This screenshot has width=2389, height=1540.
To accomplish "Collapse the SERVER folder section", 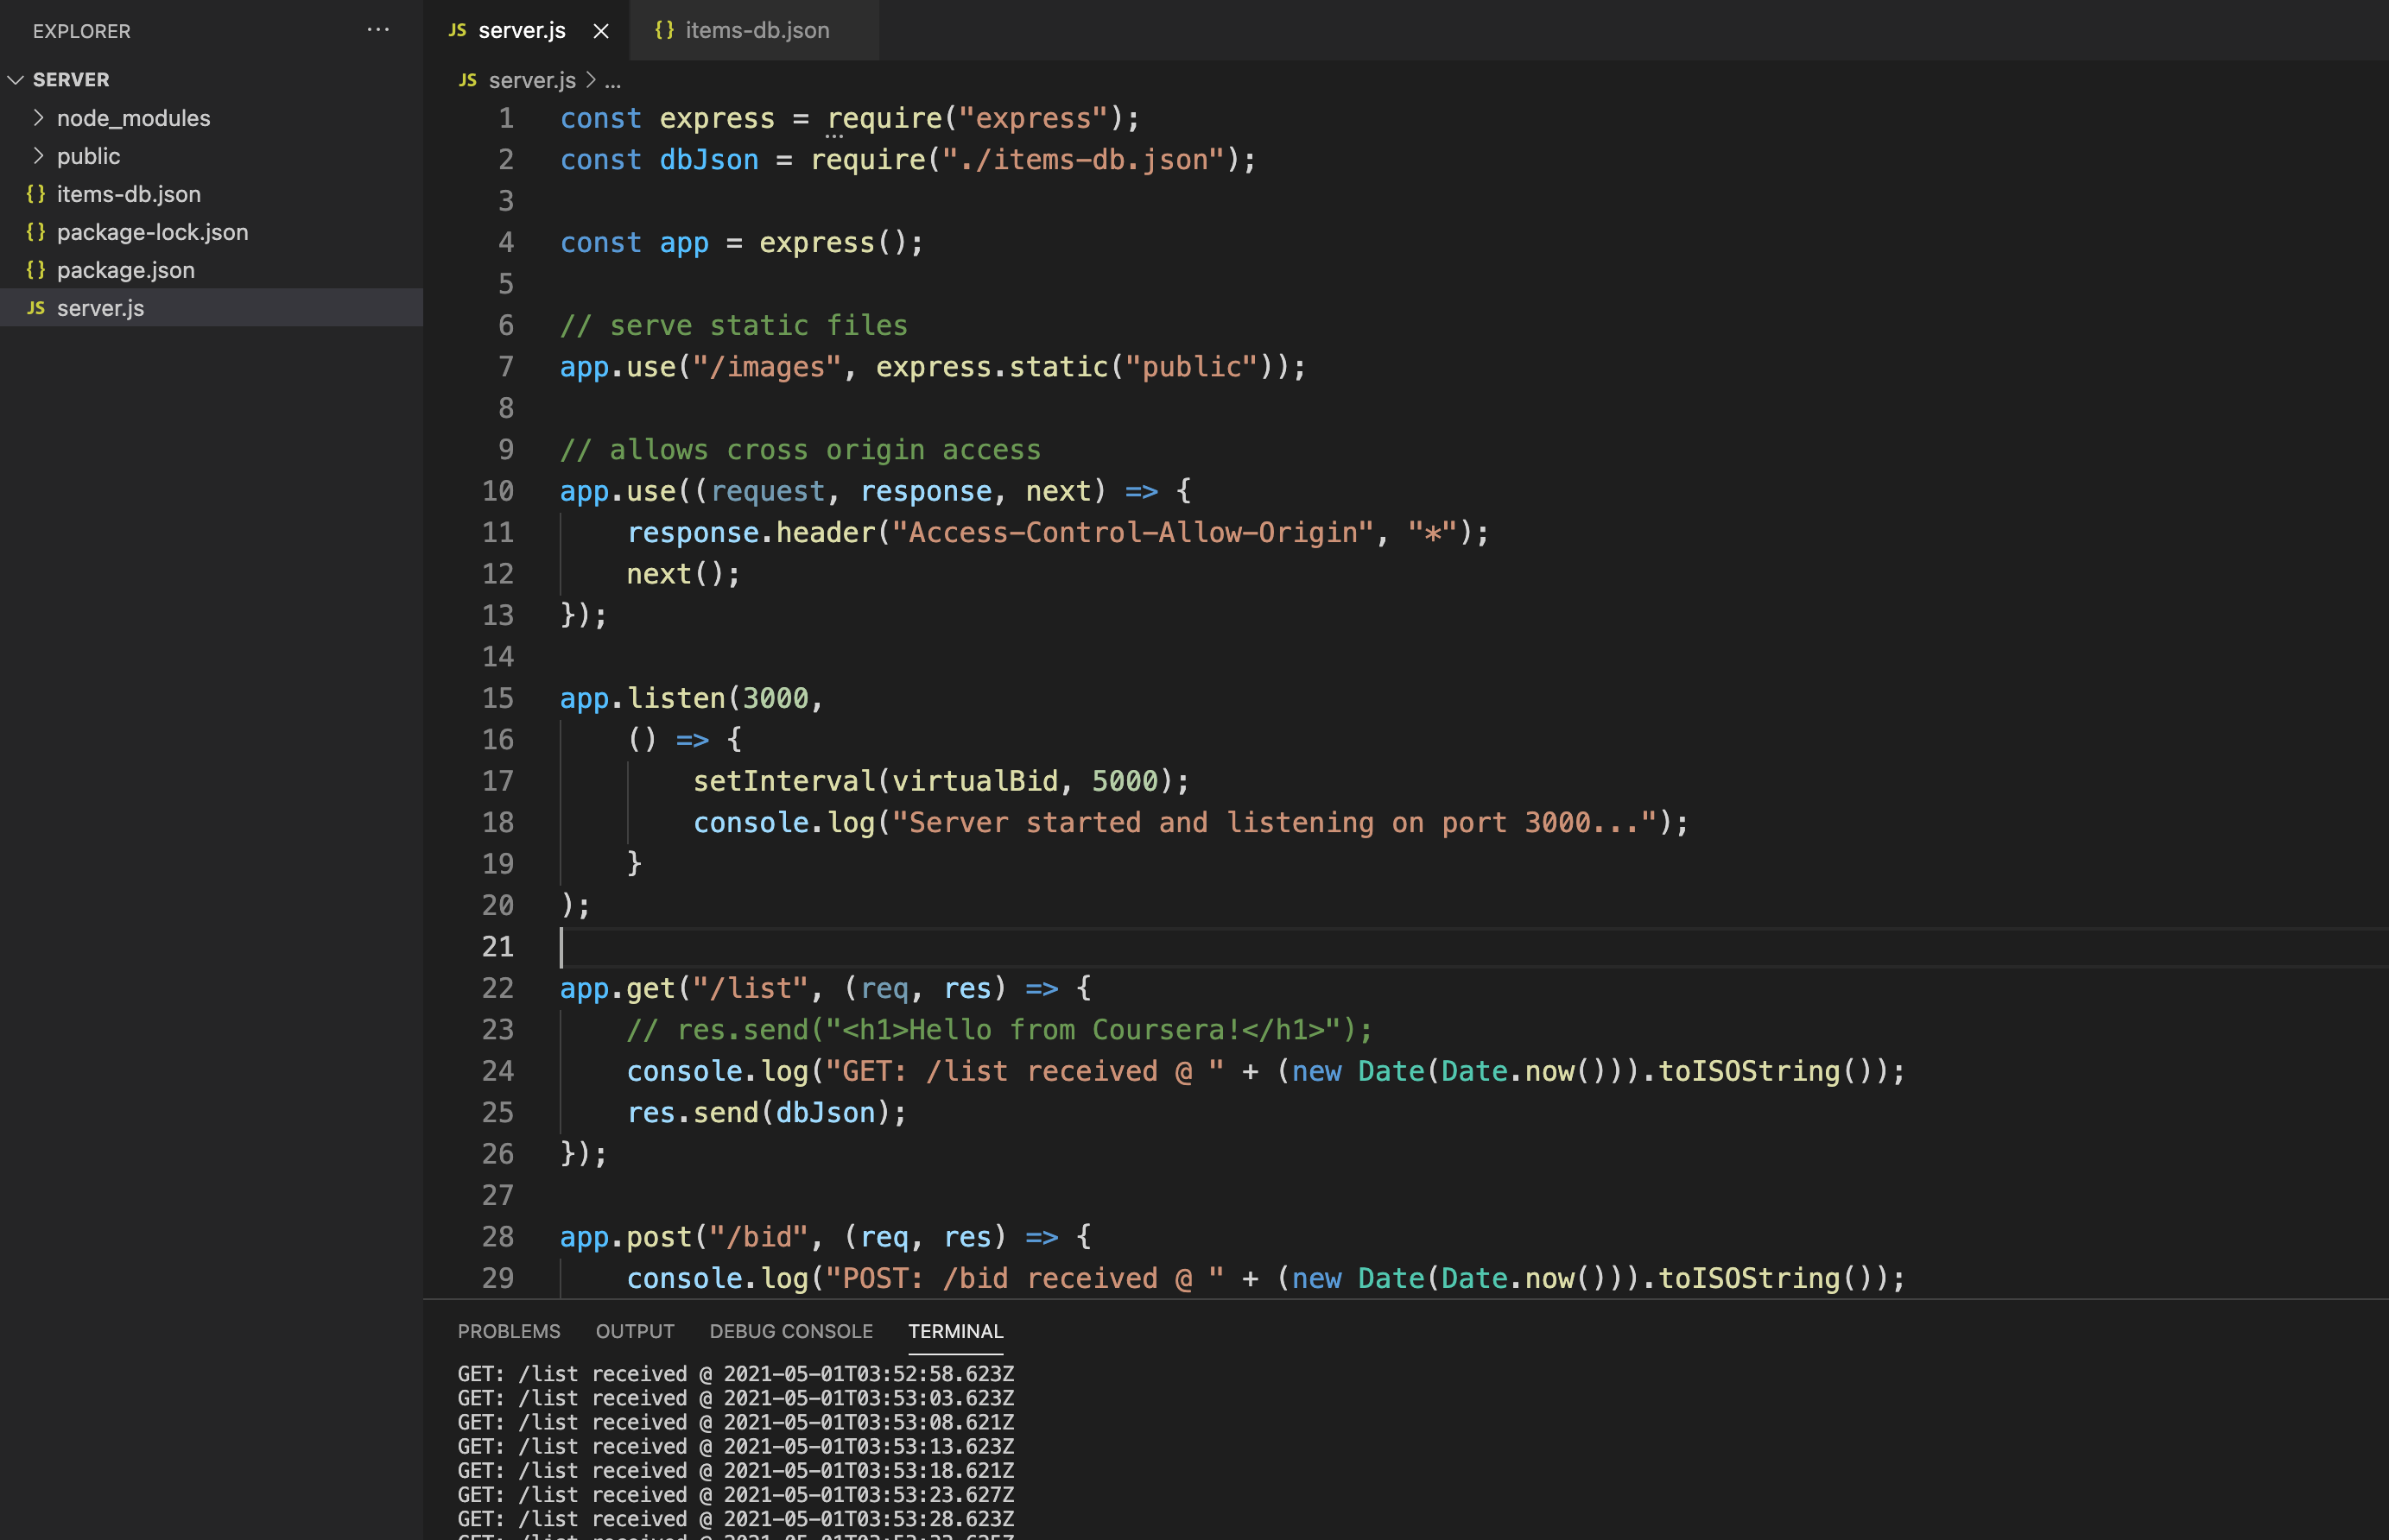I will point(16,80).
